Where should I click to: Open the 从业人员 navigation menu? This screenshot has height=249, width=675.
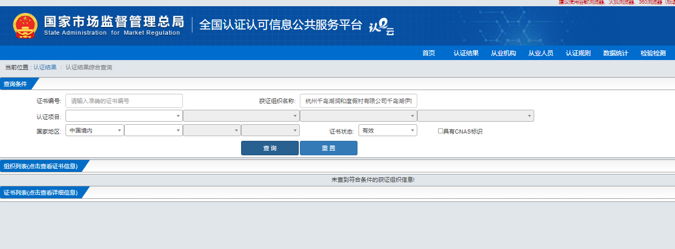tap(541, 53)
